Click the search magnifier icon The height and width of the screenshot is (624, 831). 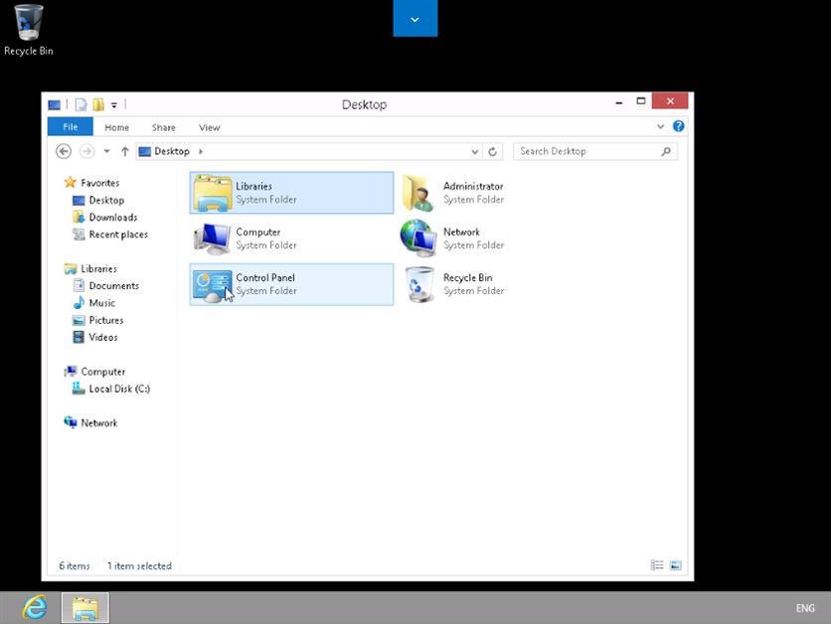coord(666,151)
